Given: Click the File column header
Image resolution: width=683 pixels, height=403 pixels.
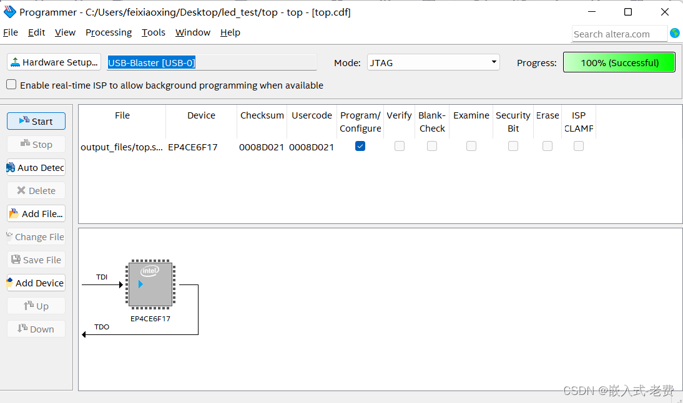Looking at the screenshot, I should [122, 115].
